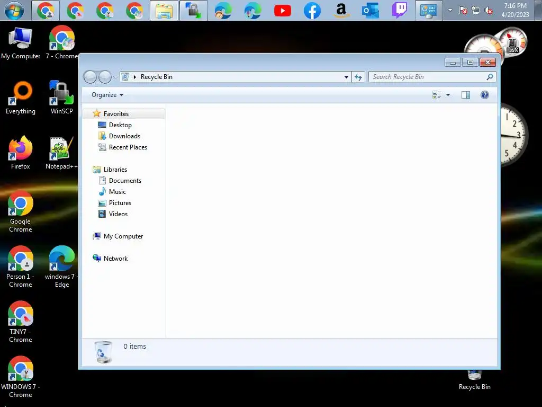Image resolution: width=542 pixels, height=407 pixels.
Task: Go to Desktop in Favorites
Action: pos(120,125)
